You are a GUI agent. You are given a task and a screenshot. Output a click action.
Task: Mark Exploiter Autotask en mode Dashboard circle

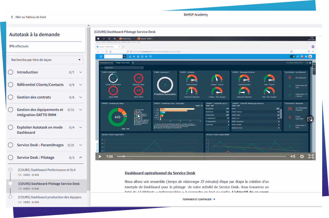11,127
